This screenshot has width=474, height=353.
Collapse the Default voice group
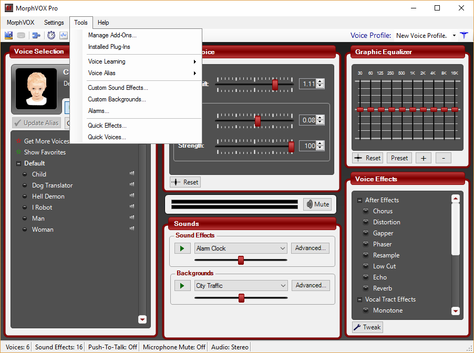pyautogui.click(x=18, y=163)
